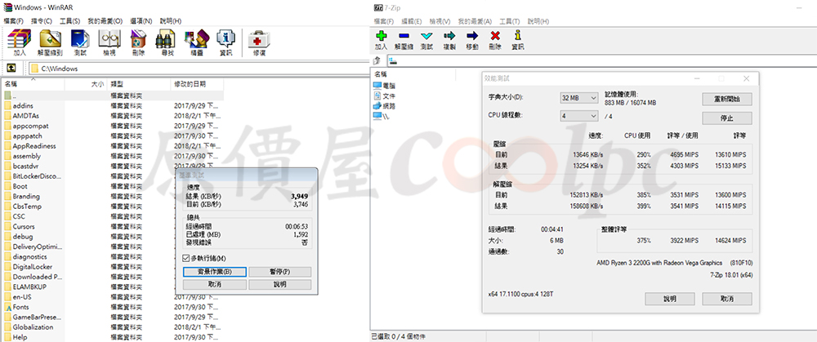Open 7-Zip View (檢視) menu
Image resolution: width=817 pixels, height=342 pixels.
pos(440,21)
